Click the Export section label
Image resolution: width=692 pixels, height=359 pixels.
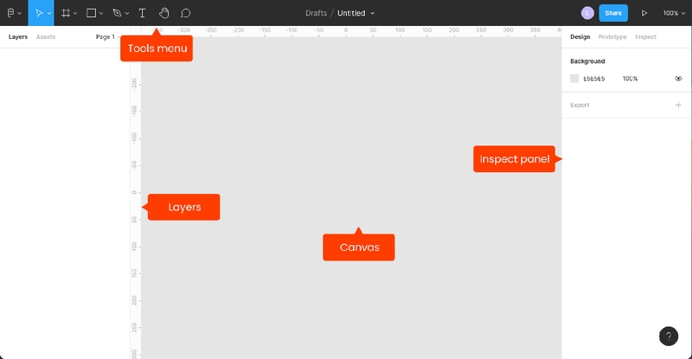tap(580, 105)
